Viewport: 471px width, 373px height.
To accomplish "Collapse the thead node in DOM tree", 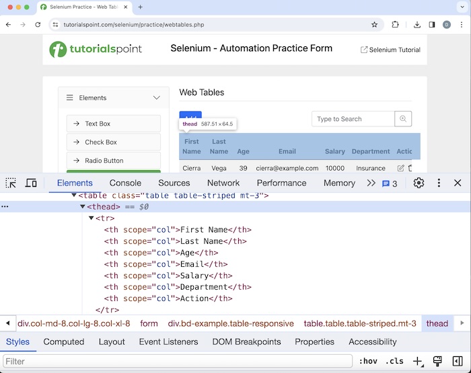I will point(83,207).
